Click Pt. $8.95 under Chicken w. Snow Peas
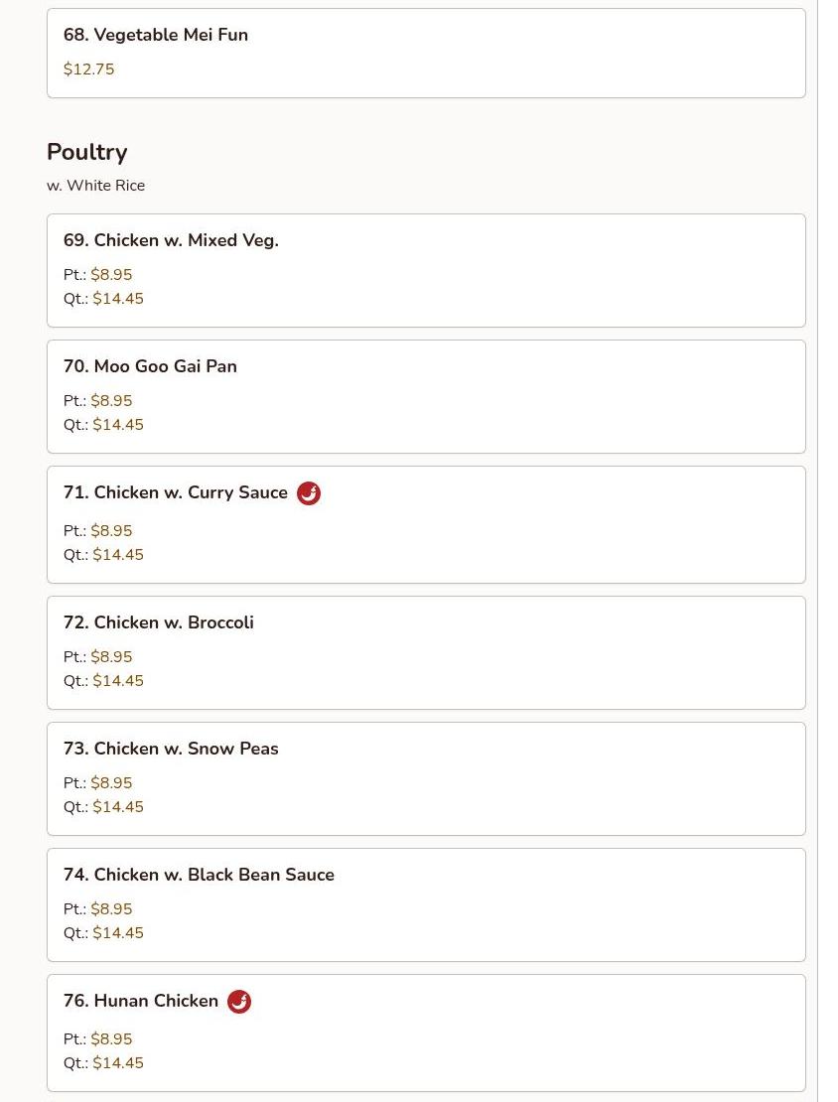The image size is (838, 1102). click(111, 783)
